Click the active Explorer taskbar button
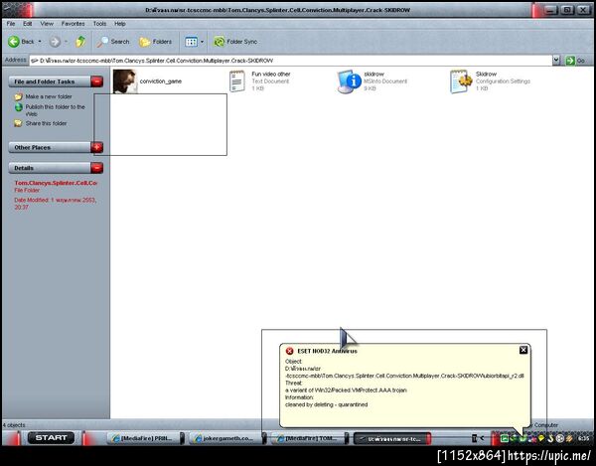Image resolution: width=596 pixels, height=466 pixels. [391, 438]
